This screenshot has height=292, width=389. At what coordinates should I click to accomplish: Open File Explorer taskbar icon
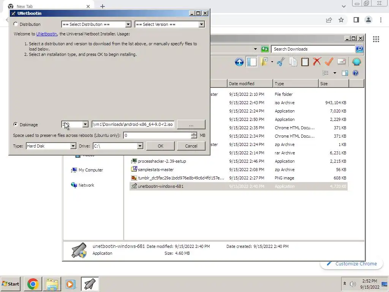pyautogui.click(x=52, y=284)
